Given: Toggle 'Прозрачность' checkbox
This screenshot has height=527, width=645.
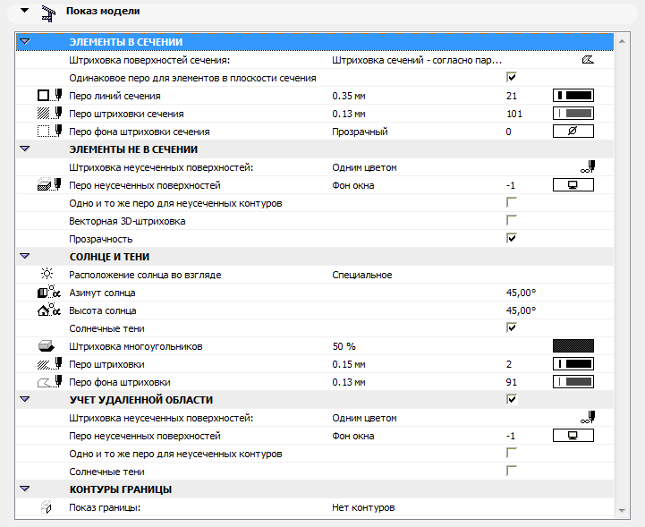Looking at the screenshot, I should pos(512,238).
